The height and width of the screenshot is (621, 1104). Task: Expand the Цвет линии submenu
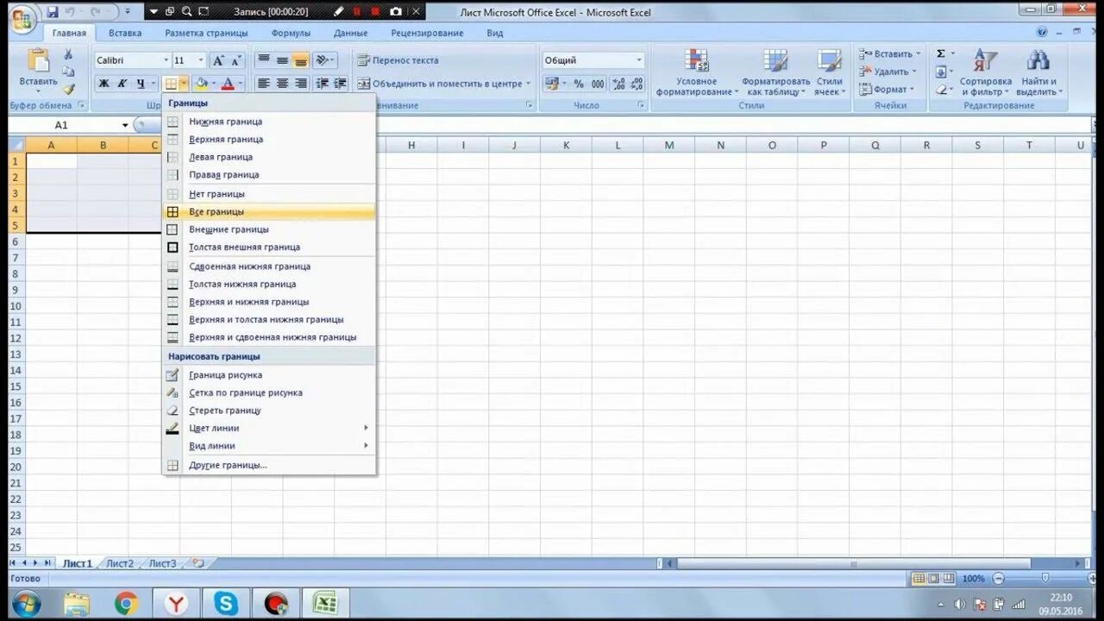click(x=269, y=428)
